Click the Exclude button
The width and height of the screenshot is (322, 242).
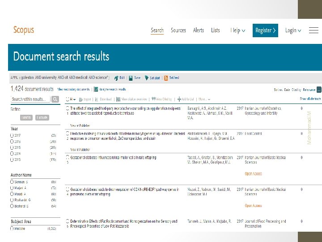pyautogui.click(x=42, y=117)
